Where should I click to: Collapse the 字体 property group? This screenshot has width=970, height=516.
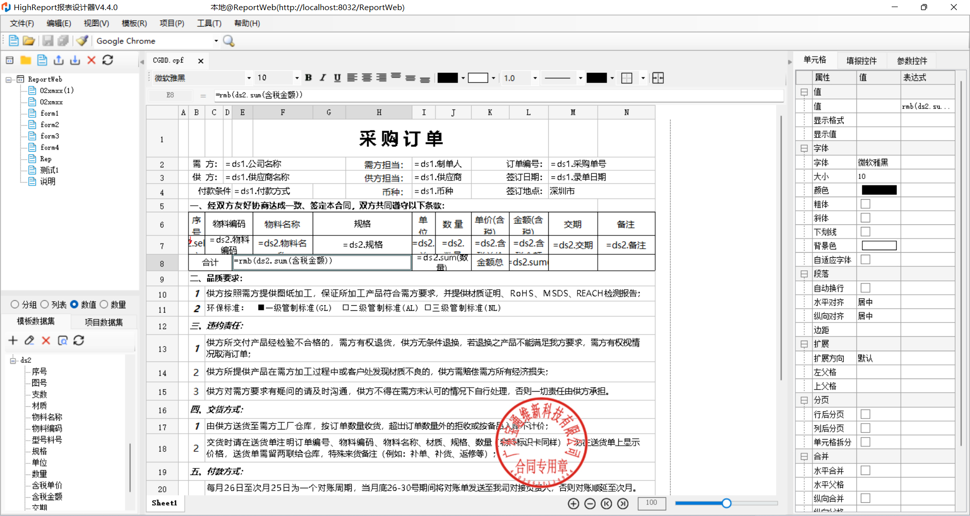(804, 148)
